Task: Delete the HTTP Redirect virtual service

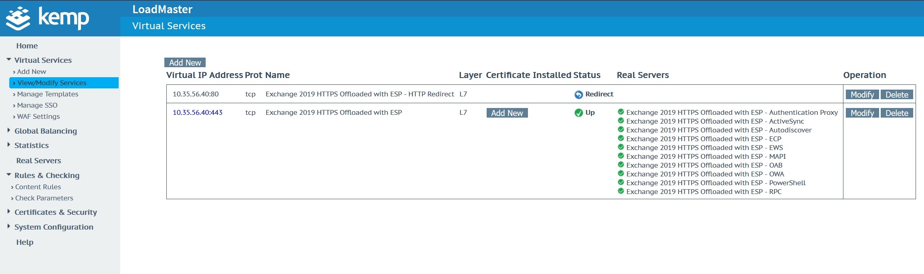Action: (x=897, y=95)
